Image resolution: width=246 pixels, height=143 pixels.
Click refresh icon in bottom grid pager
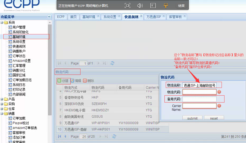114,136
